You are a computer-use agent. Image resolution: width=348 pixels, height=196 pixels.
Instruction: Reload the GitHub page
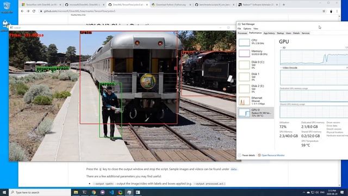click(34, 11)
